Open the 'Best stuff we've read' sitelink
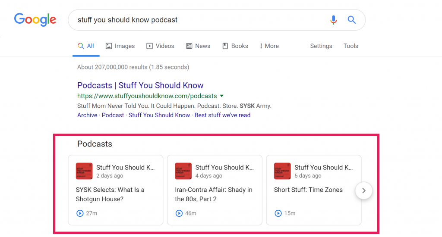Screen dimensions: 442x237 222,115
